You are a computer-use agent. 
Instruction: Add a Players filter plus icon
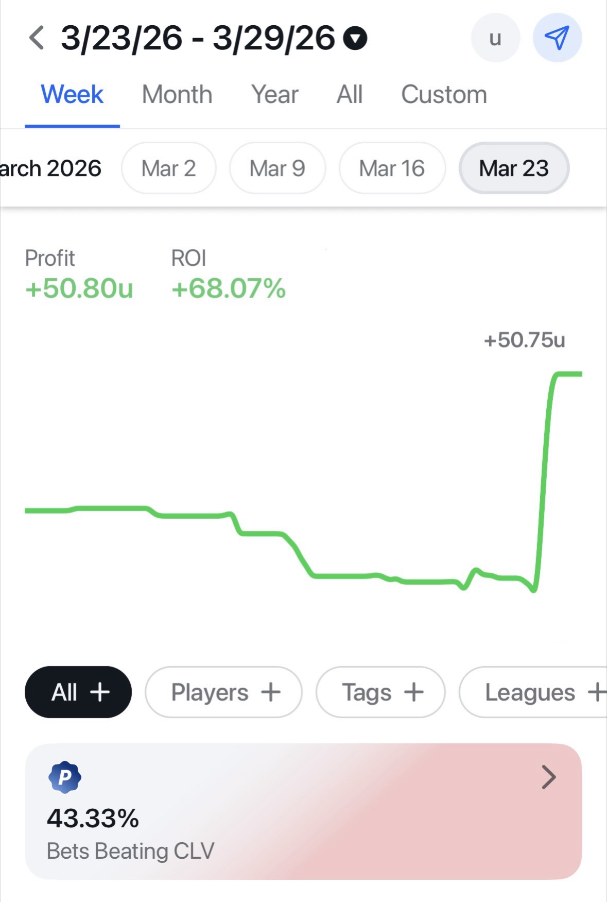(271, 692)
